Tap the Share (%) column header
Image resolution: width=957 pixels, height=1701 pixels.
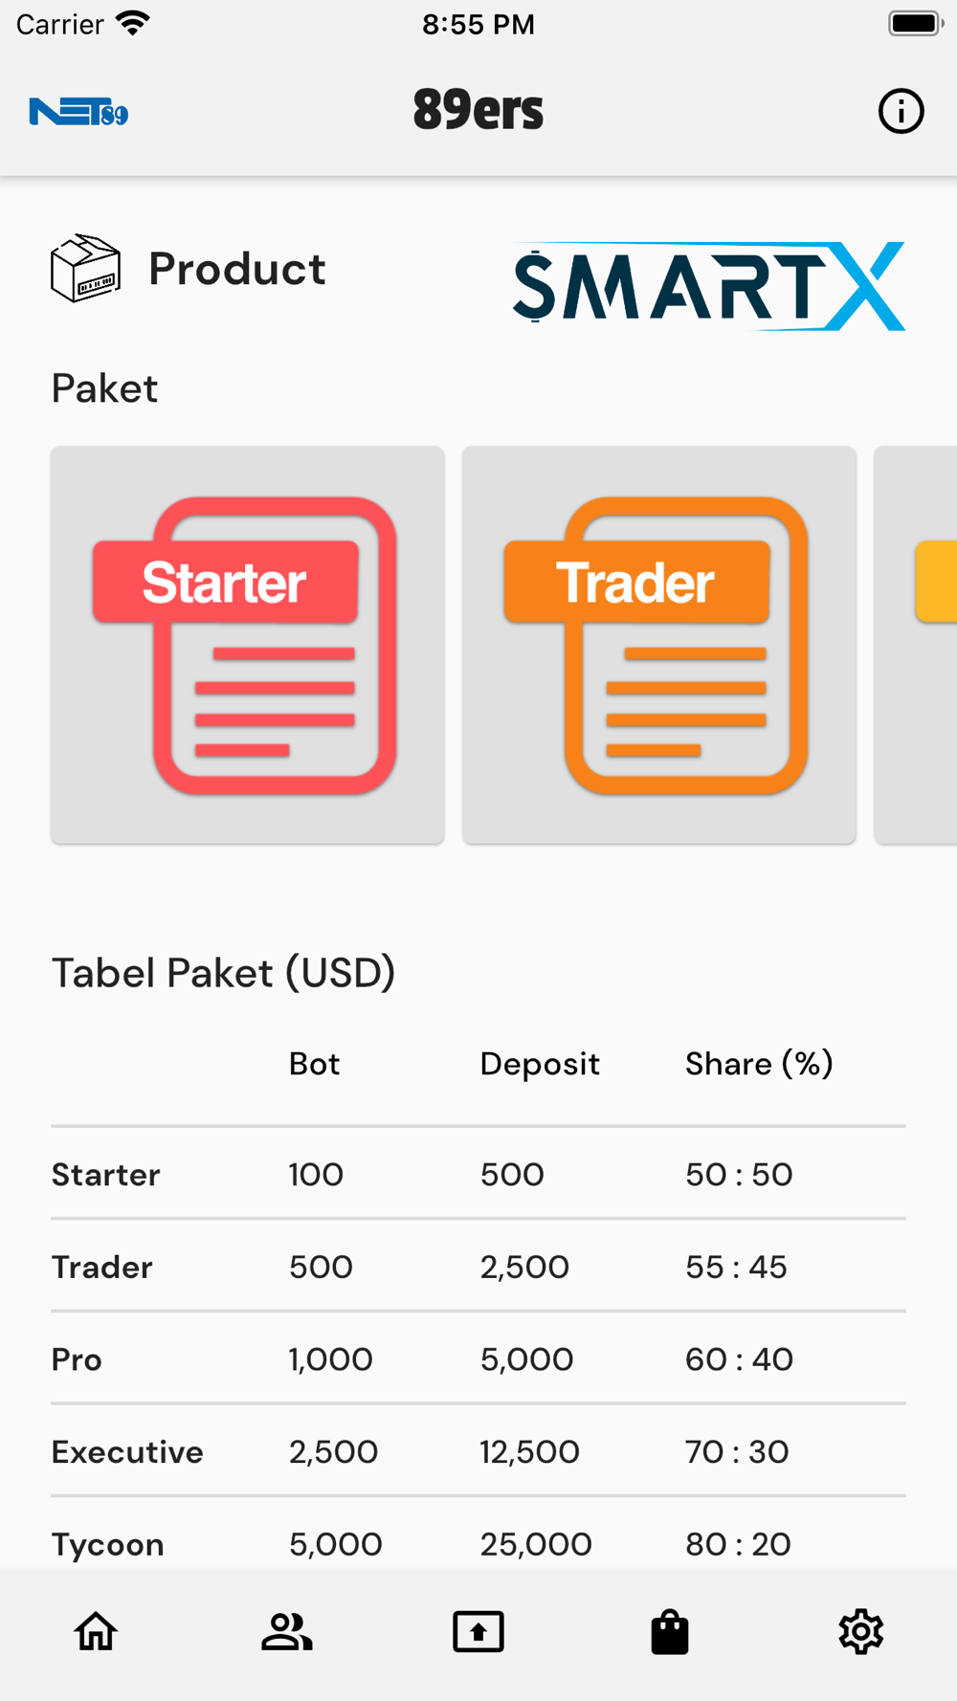[x=759, y=1064]
